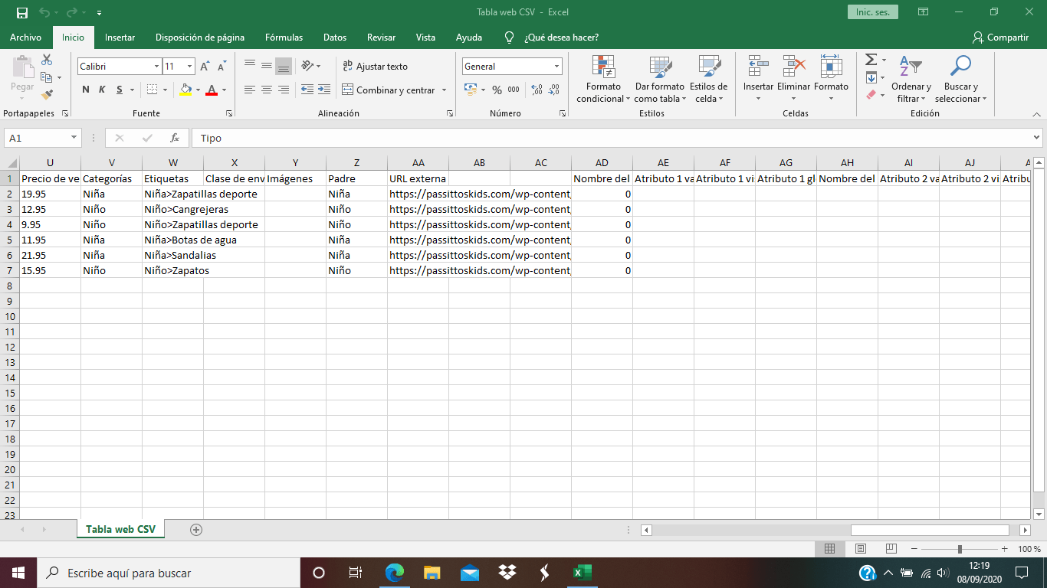Image resolution: width=1047 pixels, height=588 pixels.
Task: Save the workbook with the floppy icon
Action: (21, 12)
